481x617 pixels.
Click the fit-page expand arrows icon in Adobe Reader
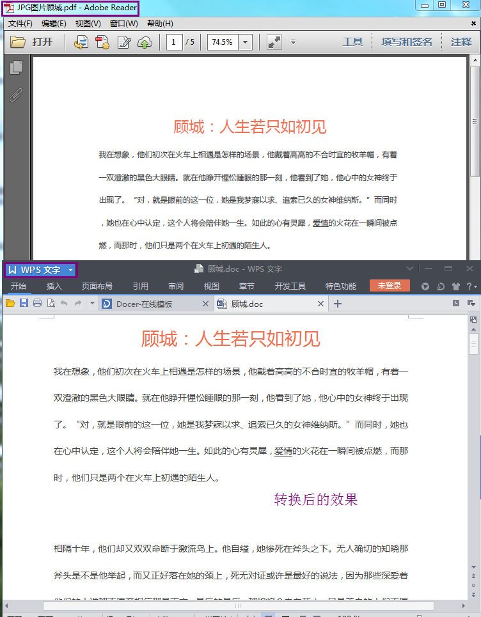(x=274, y=42)
